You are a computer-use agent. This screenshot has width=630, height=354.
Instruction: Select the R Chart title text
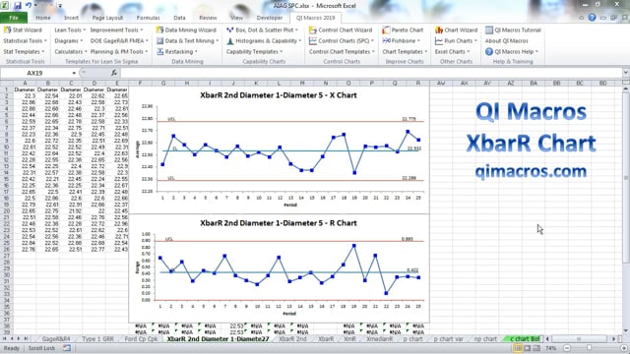pyautogui.click(x=279, y=223)
